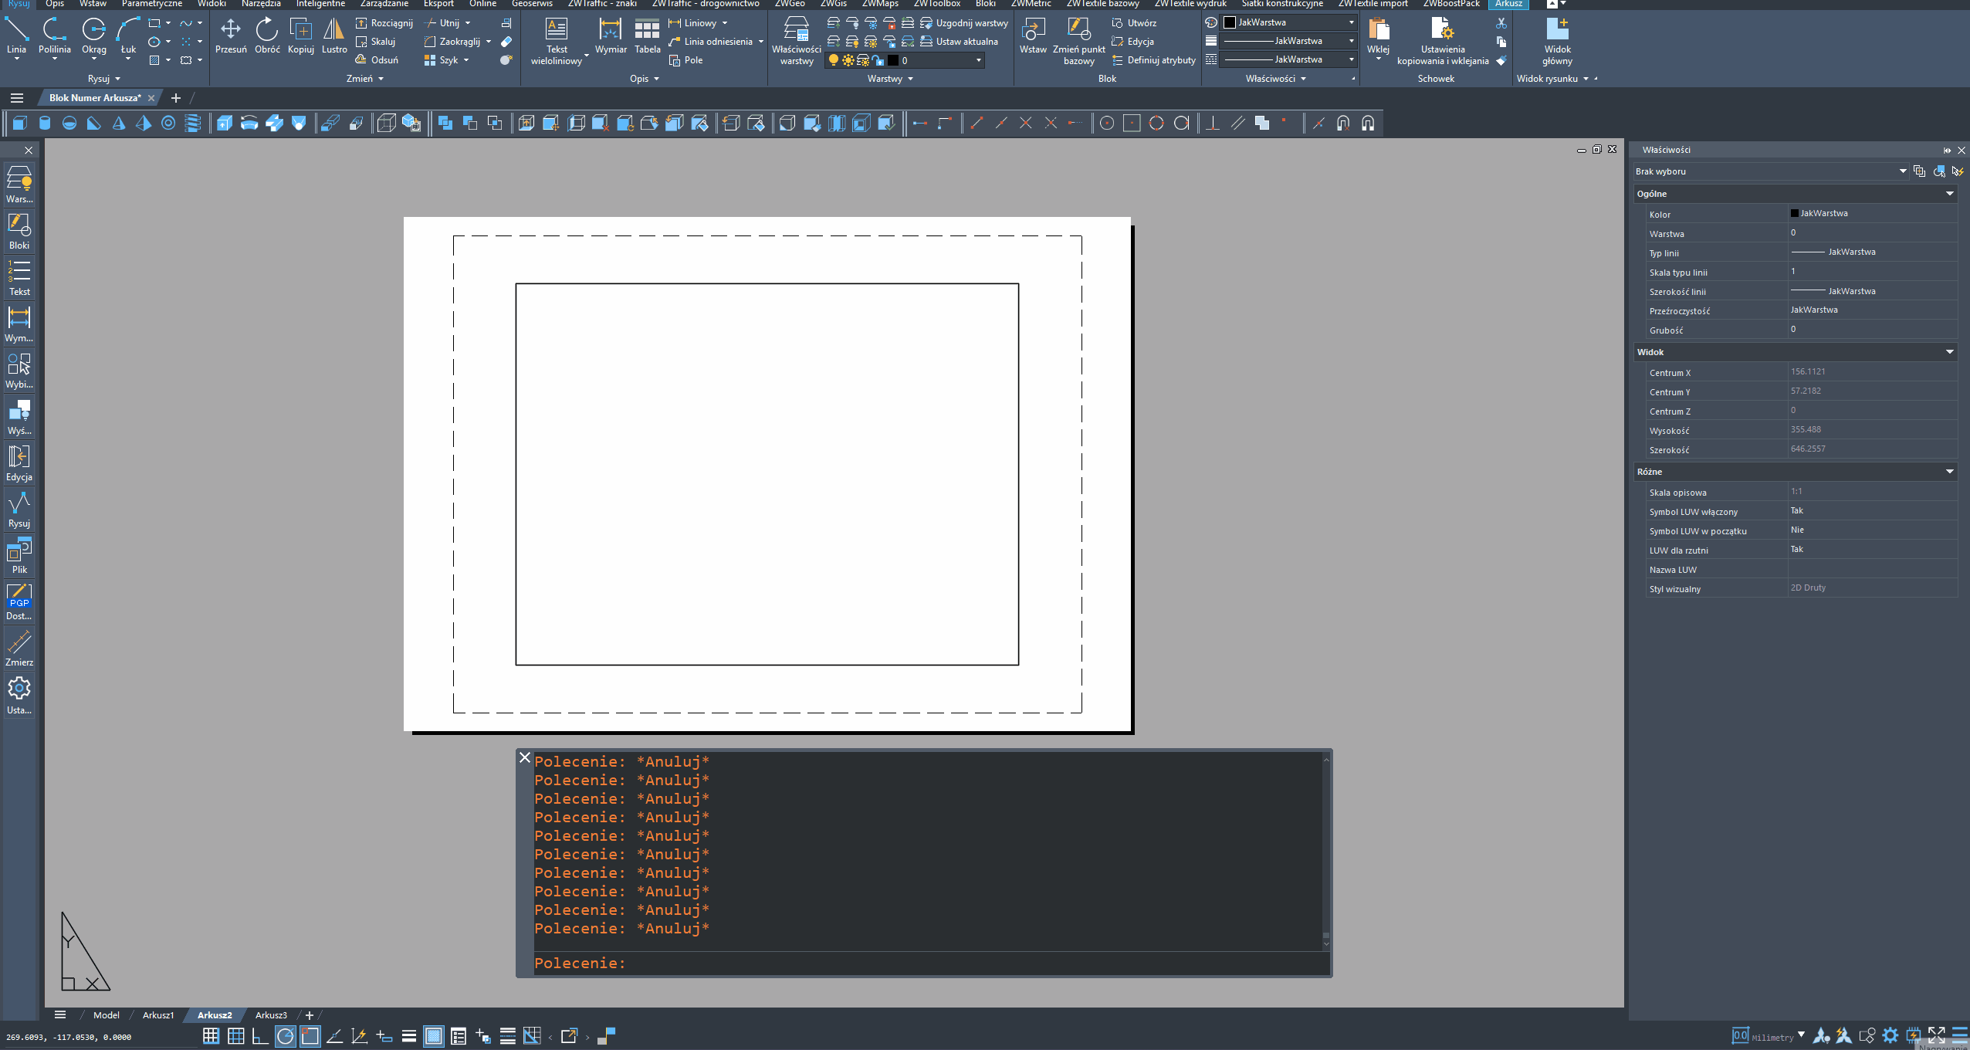
Task: Collapse the Ogólne properties section
Action: point(1949,194)
